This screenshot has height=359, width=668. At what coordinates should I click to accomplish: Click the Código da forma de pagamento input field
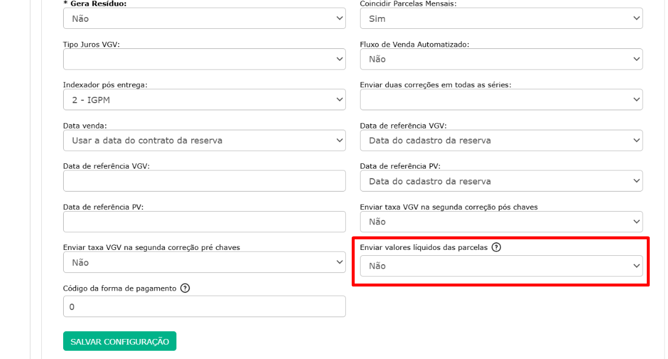[x=204, y=307]
